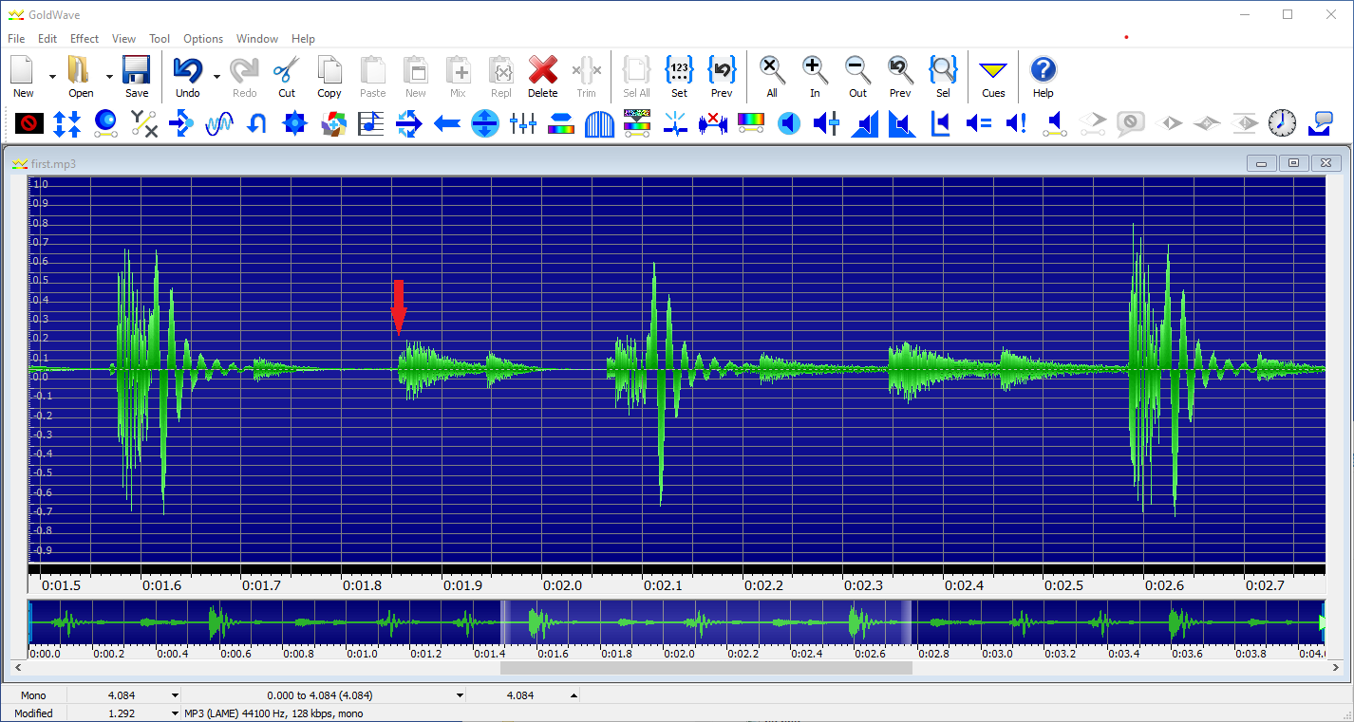Open the Time Warp clock effect
The width and height of the screenshot is (1354, 722).
(x=1282, y=123)
